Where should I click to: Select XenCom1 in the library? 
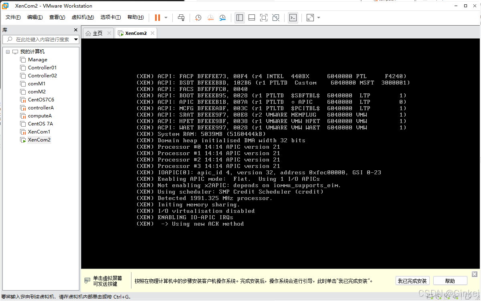point(39,132)
